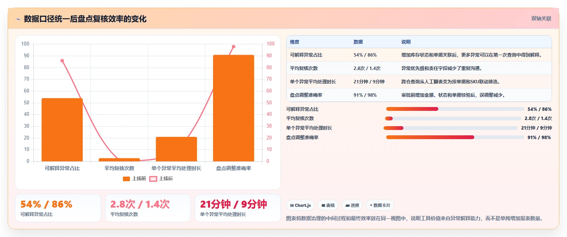The height and width of the screenshot is (237, 567).
Task: Click the description 异常优先级和责任字段减少了重复沟通
Action: coord(442,68)
